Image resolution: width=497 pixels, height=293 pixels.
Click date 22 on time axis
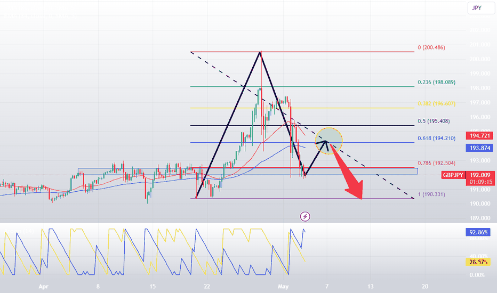click(x=207, y=287)
